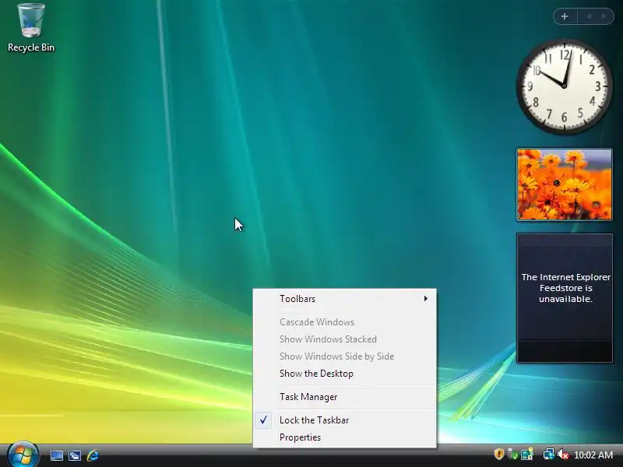Launch Internet Explorer from quick launch

pyautogui.click(x=93, y=455)
